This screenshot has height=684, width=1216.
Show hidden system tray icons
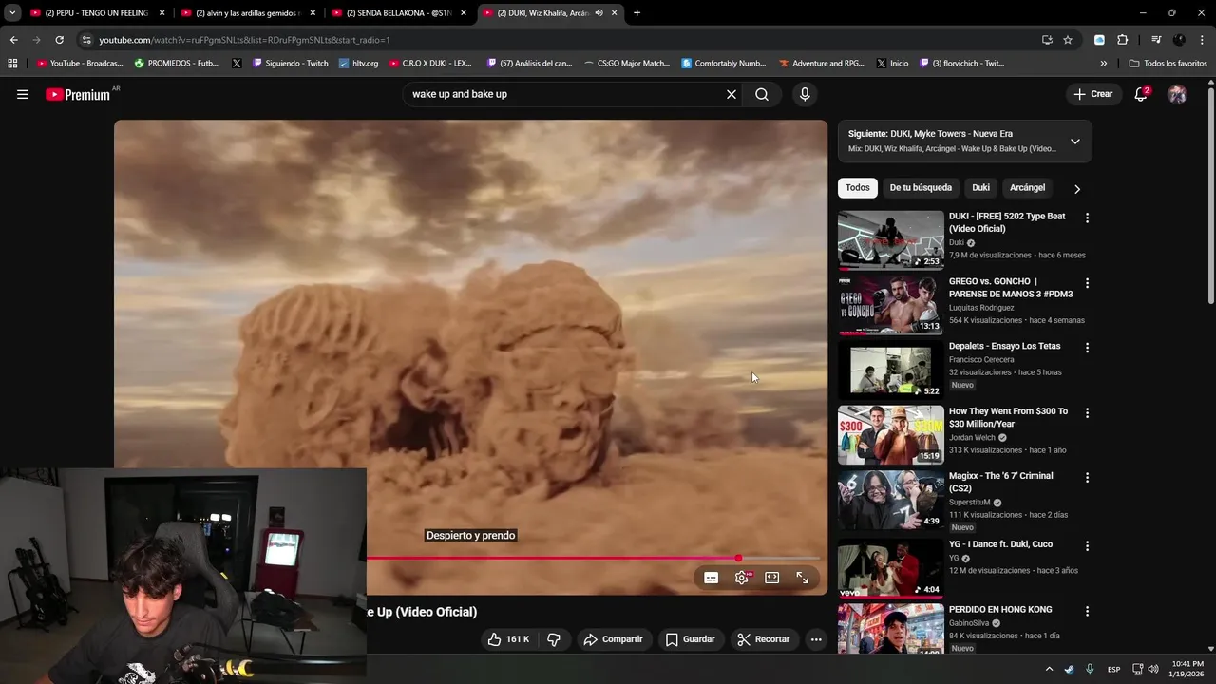click(x=1049, y=669)
